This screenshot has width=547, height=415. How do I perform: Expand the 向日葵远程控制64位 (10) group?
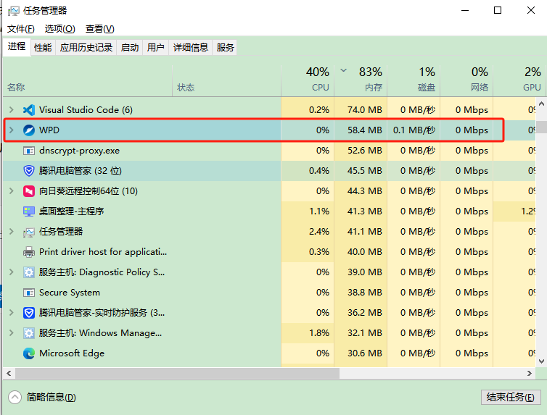click(11, 191)
